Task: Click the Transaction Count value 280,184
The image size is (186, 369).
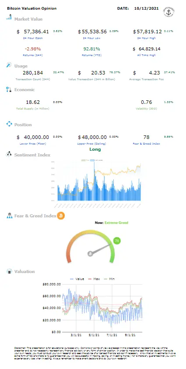Action: click(x=33, y=73)
